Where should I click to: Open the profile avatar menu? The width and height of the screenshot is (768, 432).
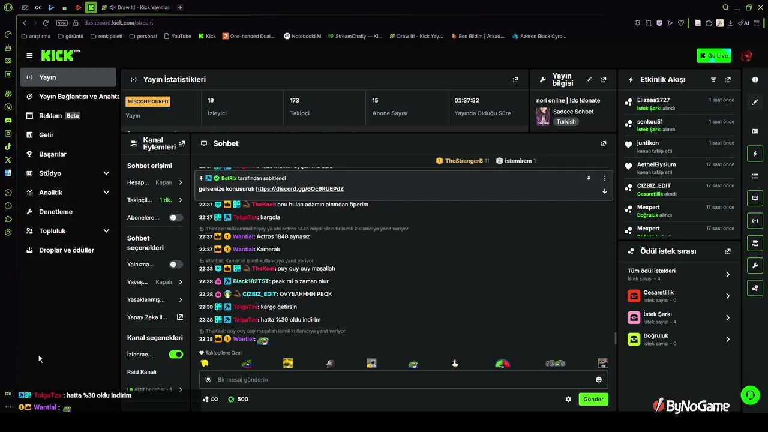(x=746, y=56)
